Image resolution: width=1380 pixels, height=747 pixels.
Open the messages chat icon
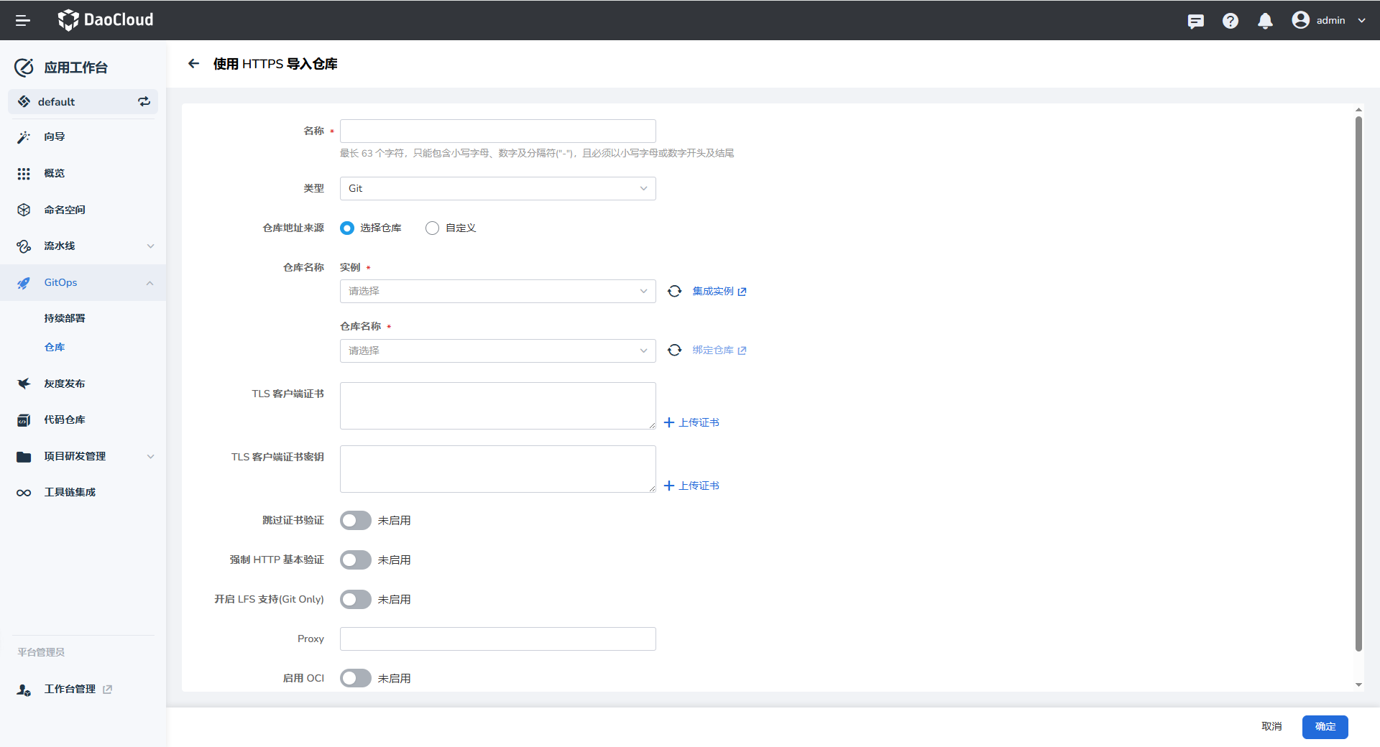click(x=1195, y=21)
